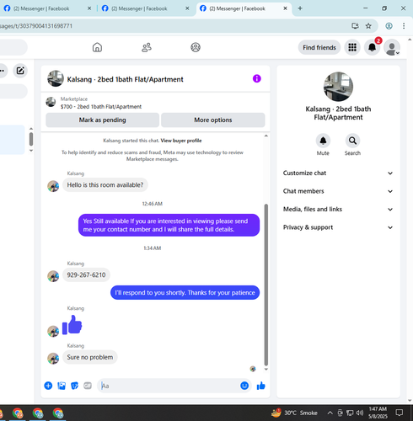This screenshot has height=421, width=413.
Task: Open conversation information purple icon
Action: pos(257,78)
